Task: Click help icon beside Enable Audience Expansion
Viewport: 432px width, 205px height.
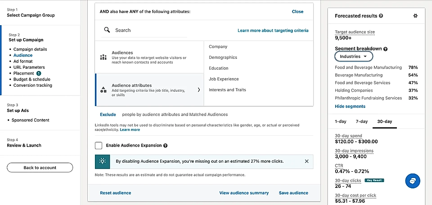Action: click(x=165, y=146)
